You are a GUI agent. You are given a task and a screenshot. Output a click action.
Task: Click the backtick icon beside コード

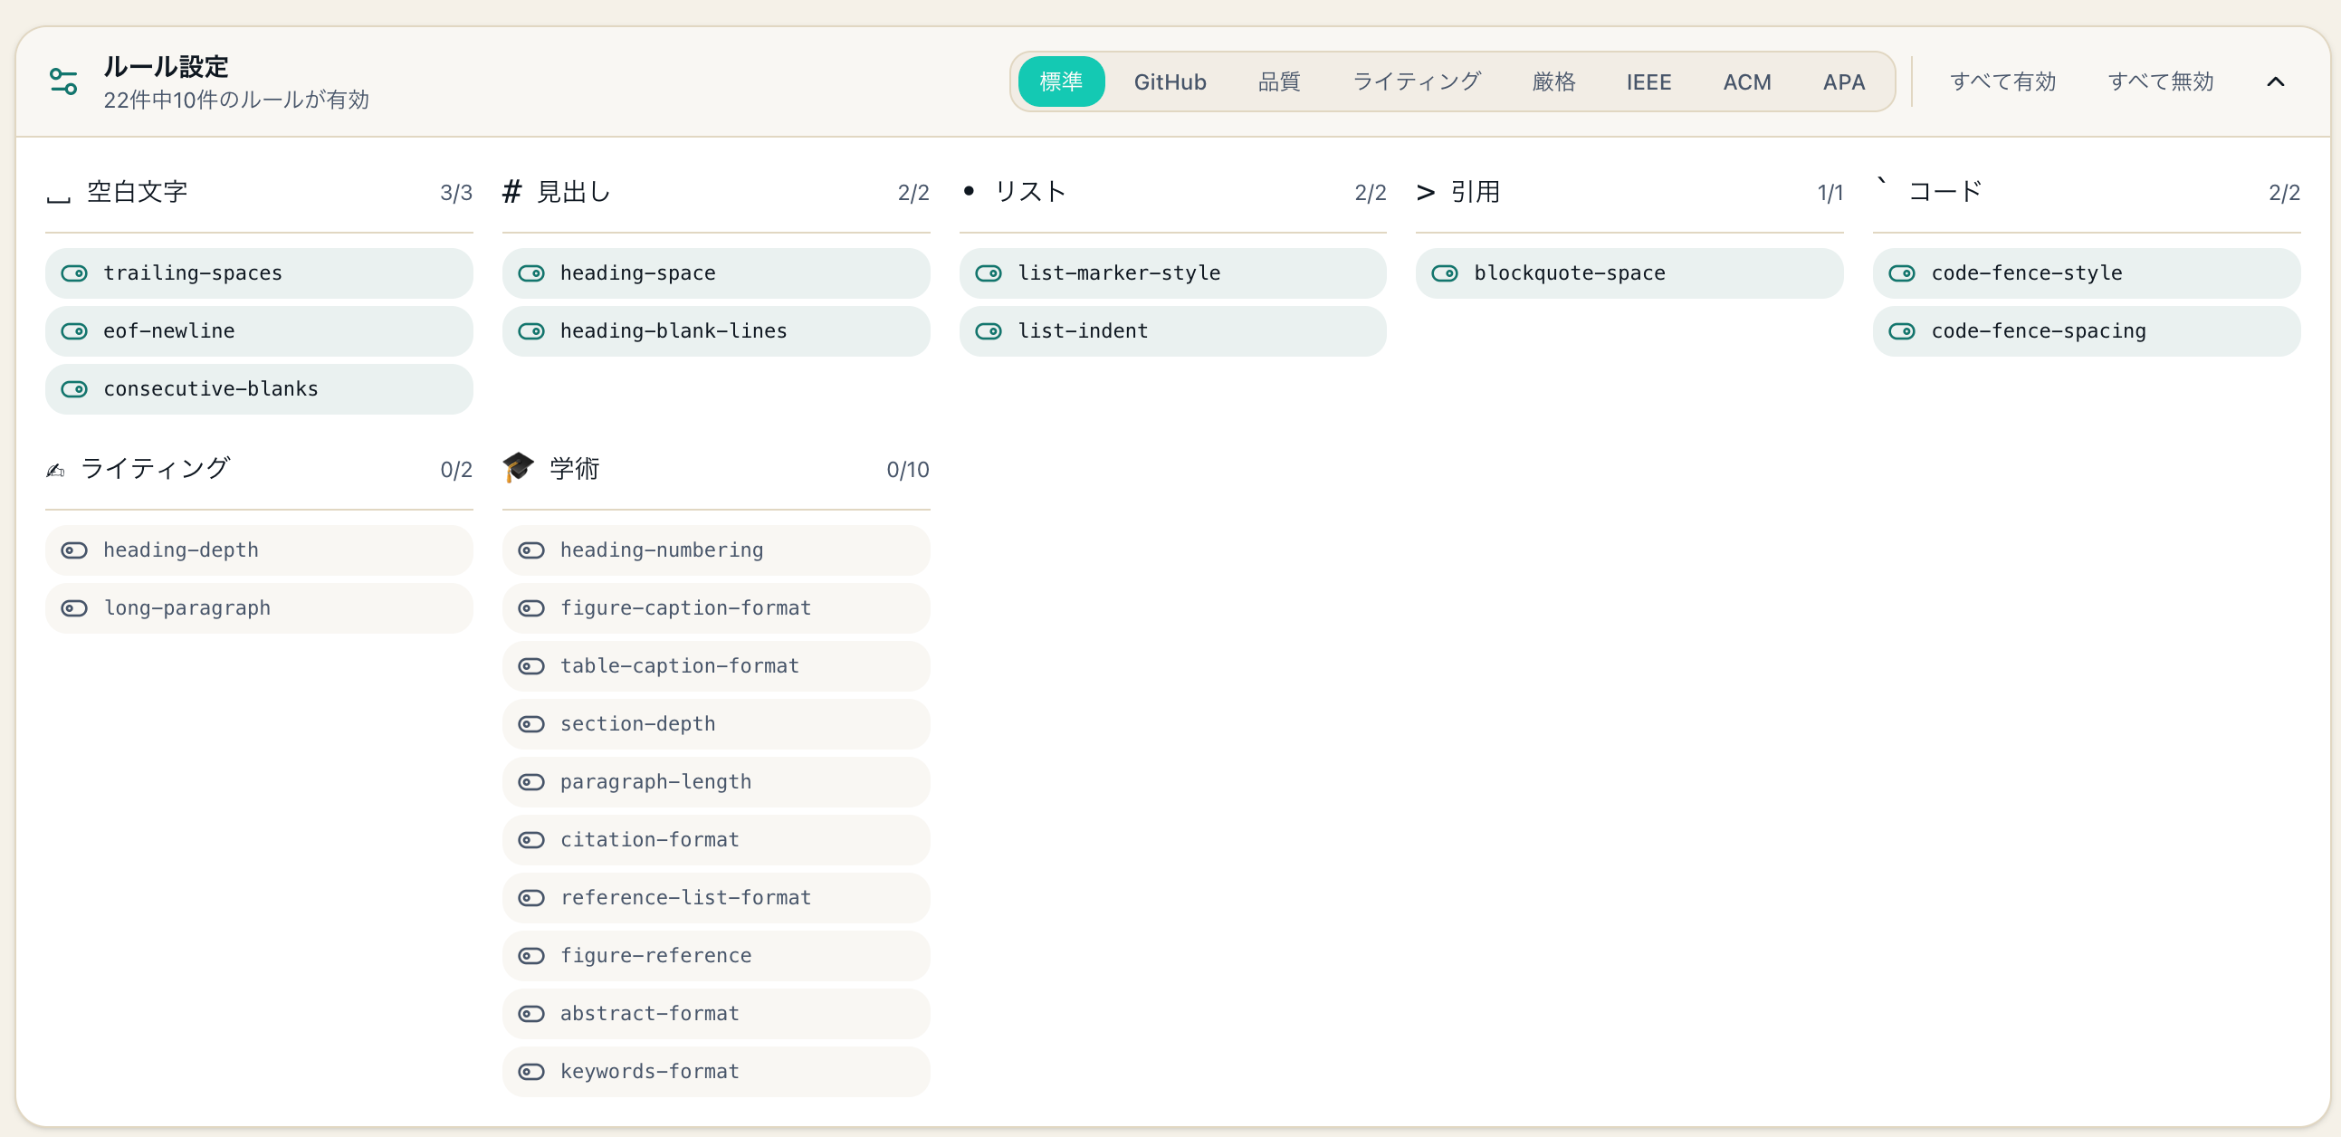(1882, 185)
